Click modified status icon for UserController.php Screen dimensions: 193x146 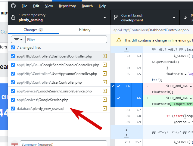[105, 82]
